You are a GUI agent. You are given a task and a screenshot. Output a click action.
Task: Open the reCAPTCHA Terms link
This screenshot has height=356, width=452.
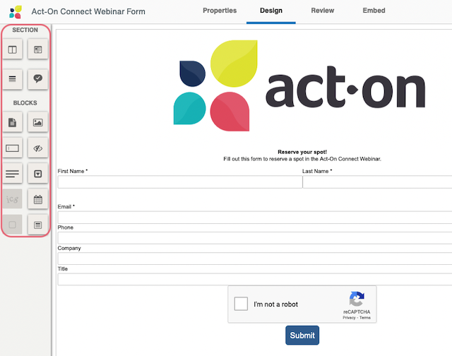point(365,318)
